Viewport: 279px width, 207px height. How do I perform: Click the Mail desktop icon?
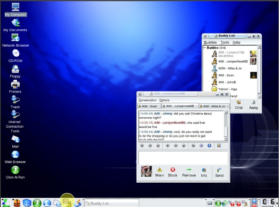tap(15, 142)
